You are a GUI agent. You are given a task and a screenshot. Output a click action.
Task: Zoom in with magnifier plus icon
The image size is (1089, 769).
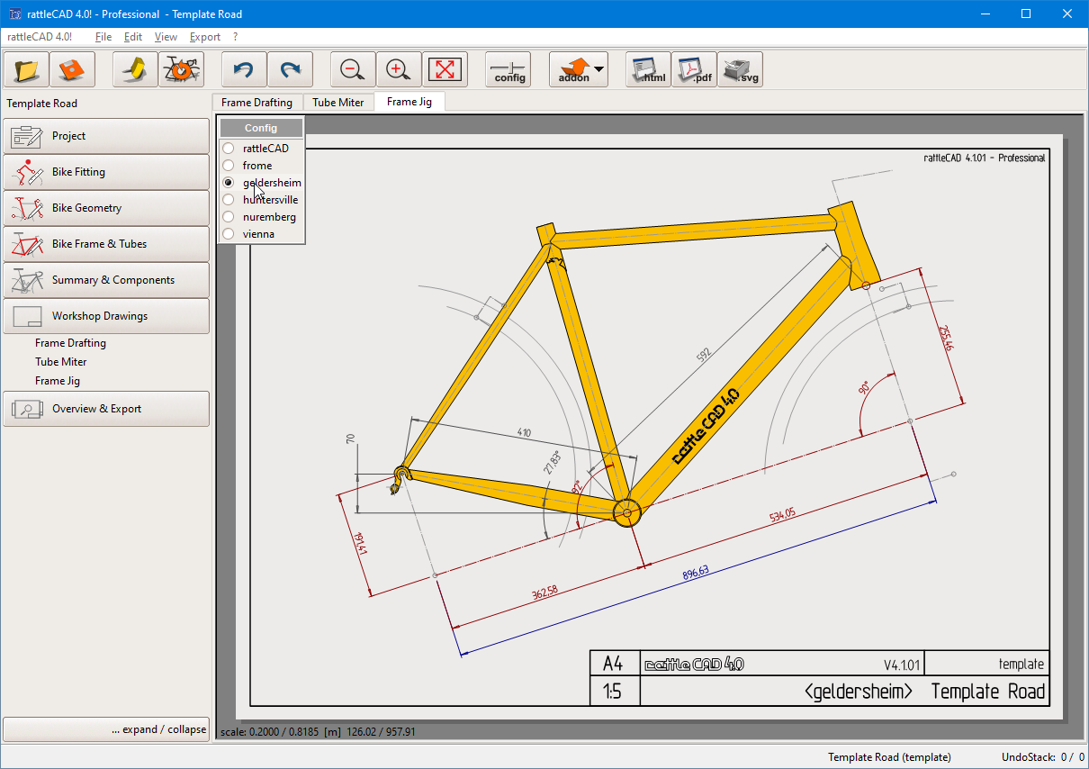(x=399, y=69)
